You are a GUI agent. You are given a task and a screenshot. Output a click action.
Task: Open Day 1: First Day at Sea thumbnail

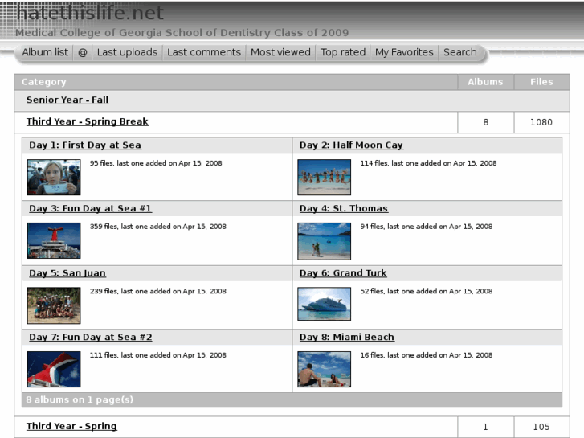tap(54, 177)
